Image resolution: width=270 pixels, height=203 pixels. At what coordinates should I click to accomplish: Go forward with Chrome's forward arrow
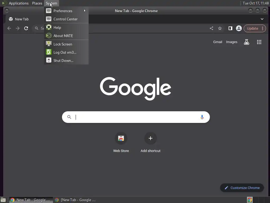click(x=18, y=28)
